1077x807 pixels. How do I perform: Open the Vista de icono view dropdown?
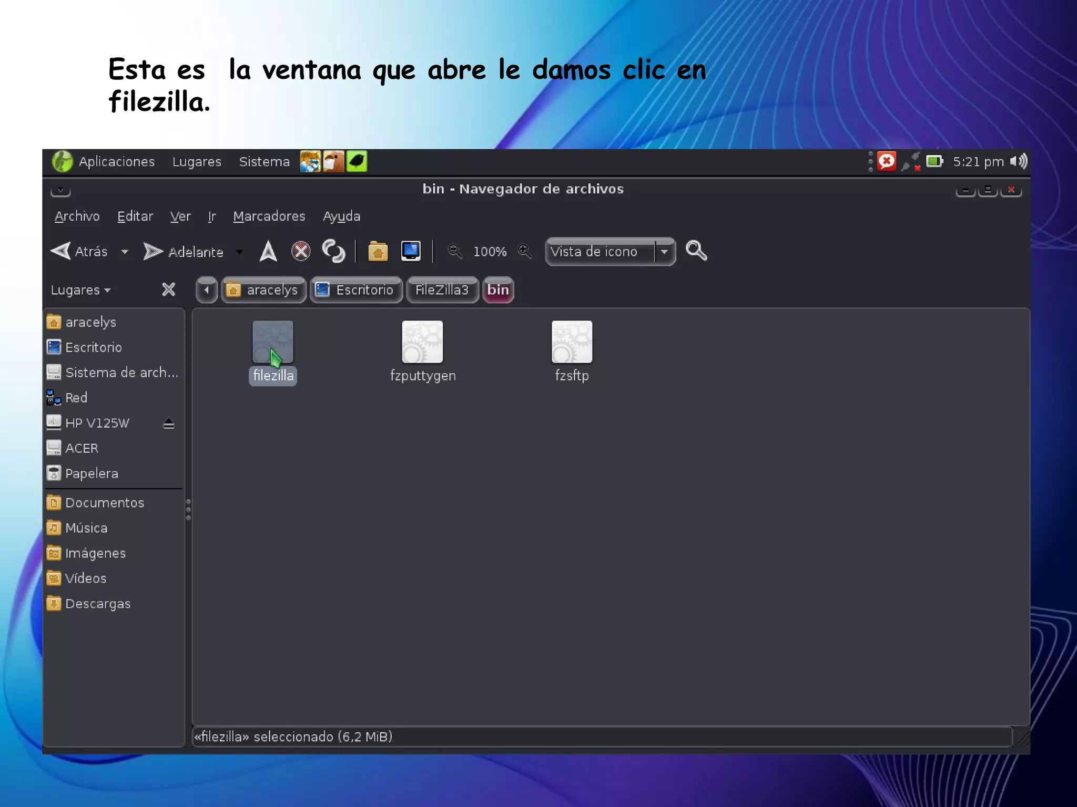(x=611, y=252)
